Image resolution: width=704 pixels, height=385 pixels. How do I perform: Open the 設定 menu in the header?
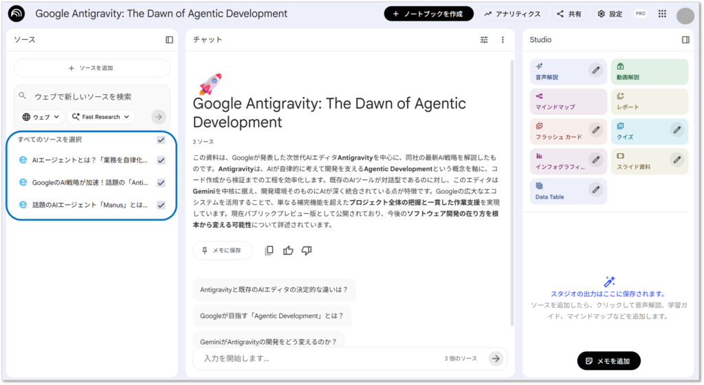(x=610, y=14)
